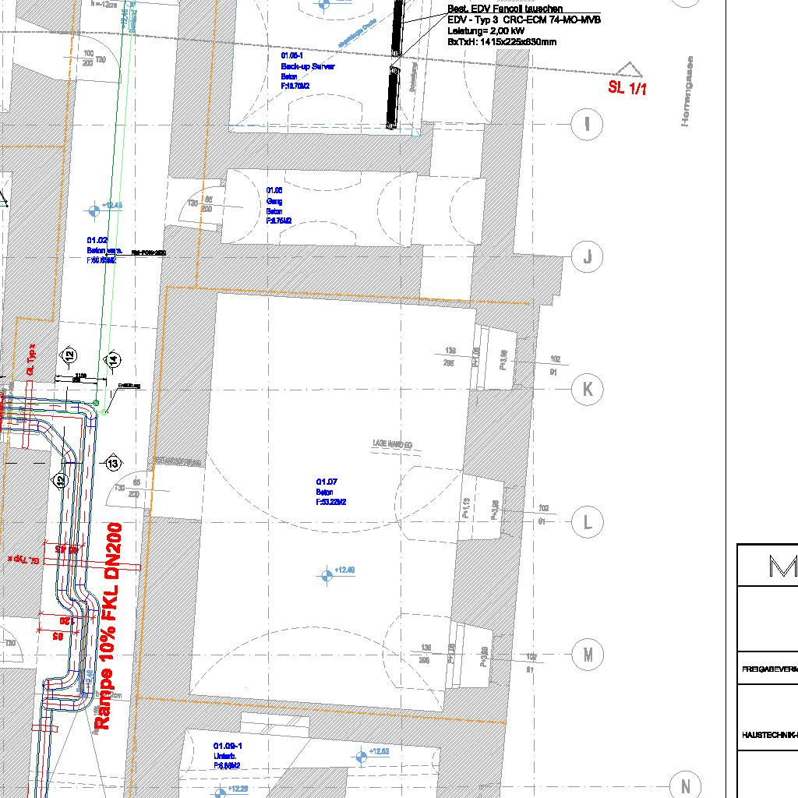Click the grid axis bubble K

coord(587,389)
